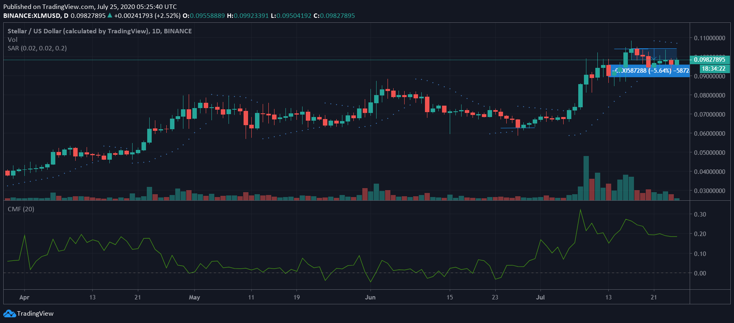Click the +0.00241793 (+2.52%) change text
Image resolution: width=734 pixels, height=323 pixels.
pos(147,16)
